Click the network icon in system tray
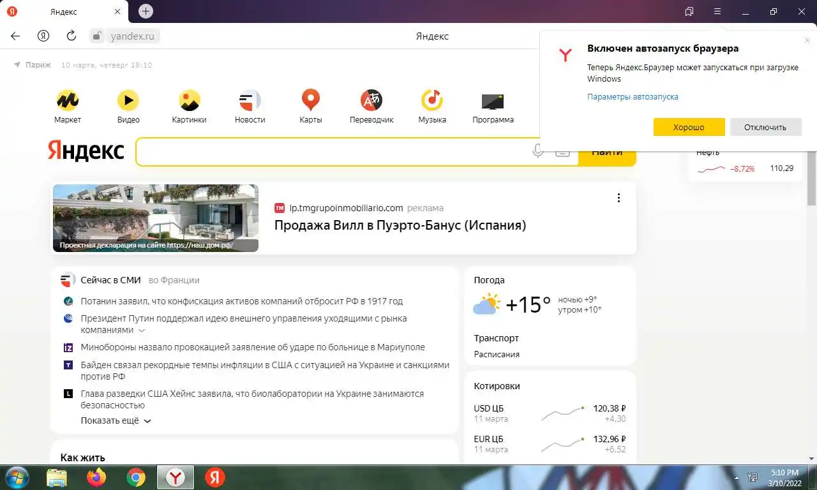This screenshot has width=817, height=490. click(753, 477)
